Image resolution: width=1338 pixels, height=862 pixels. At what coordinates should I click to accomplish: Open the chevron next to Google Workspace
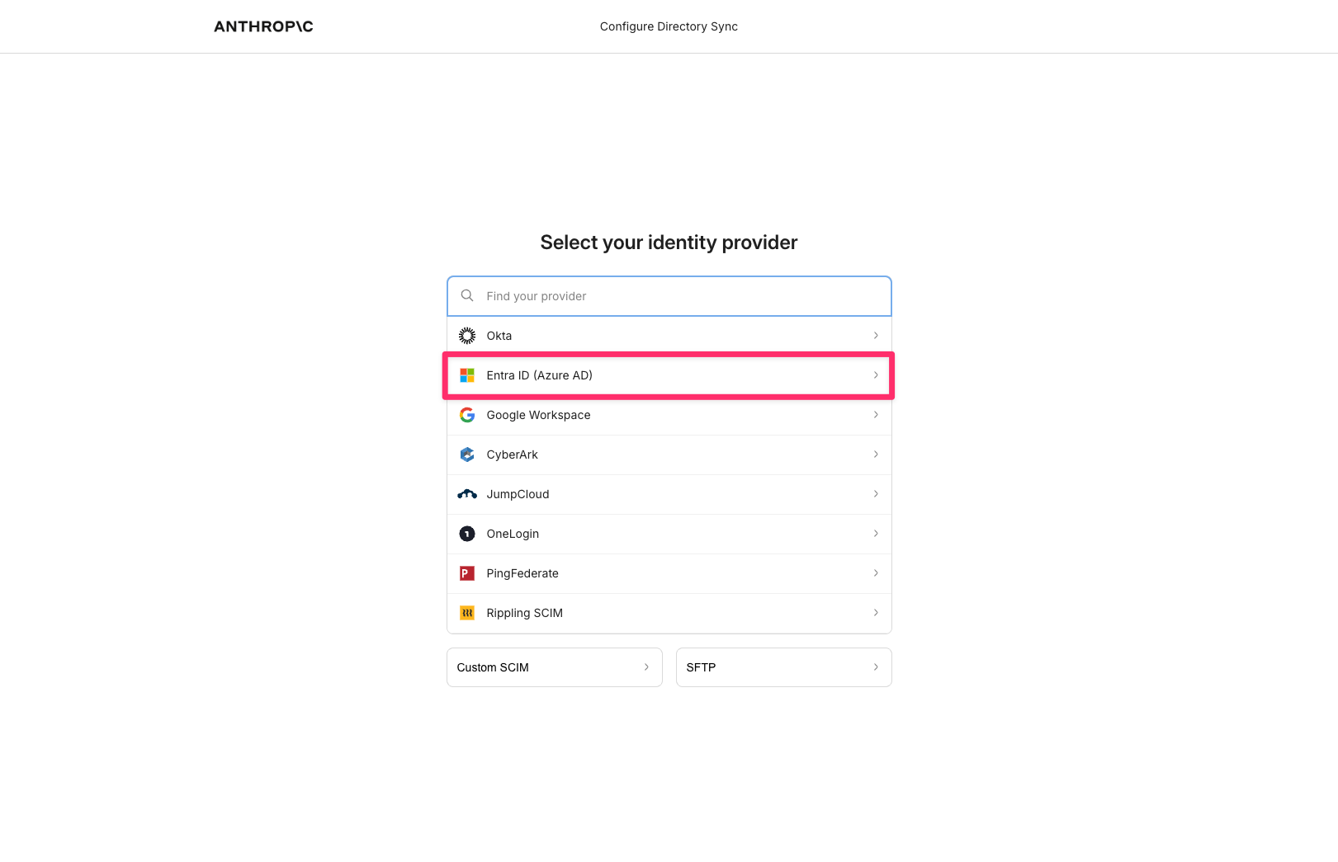(x=876, y=415)
